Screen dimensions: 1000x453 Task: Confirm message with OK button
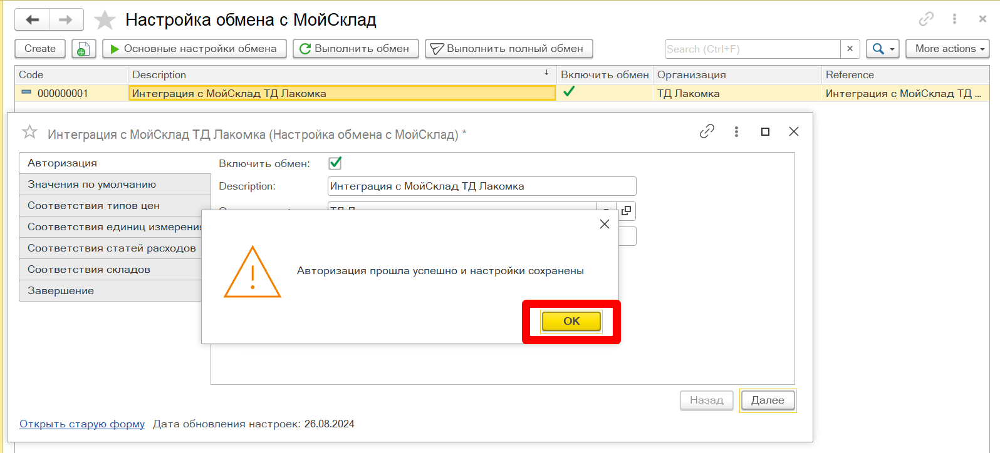coord(571,321)
